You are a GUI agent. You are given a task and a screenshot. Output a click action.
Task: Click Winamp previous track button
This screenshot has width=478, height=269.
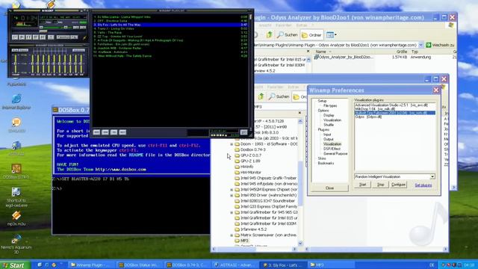tap(15, 37)
